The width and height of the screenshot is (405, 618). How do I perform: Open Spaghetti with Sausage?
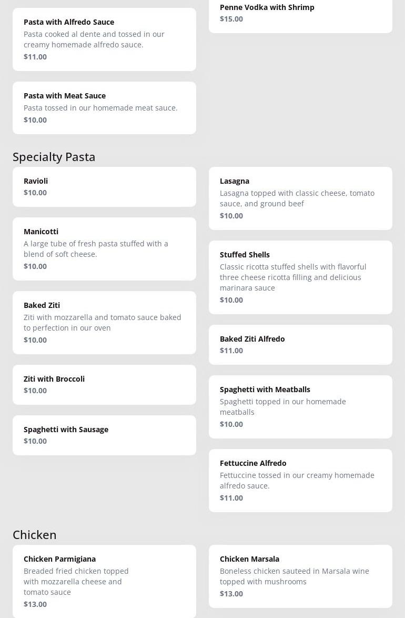[x=104, y=435]
